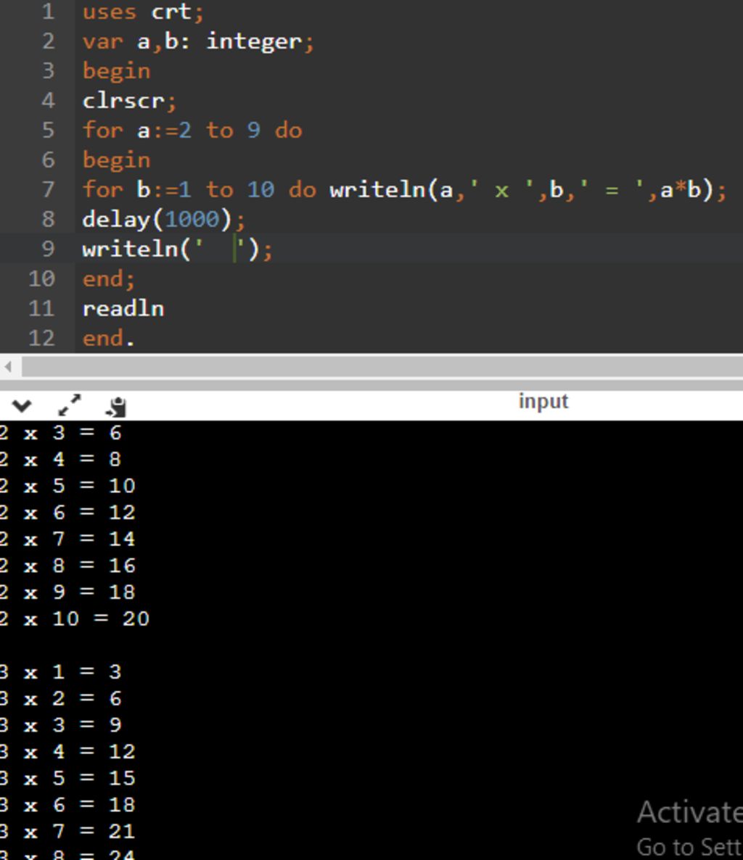This screenshot has height=860, width=743.
Task: Click 'begin' on line 3
Action: pos(116,71)
